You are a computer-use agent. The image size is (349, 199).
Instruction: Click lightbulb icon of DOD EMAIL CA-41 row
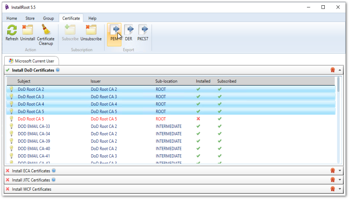point(11,156)
